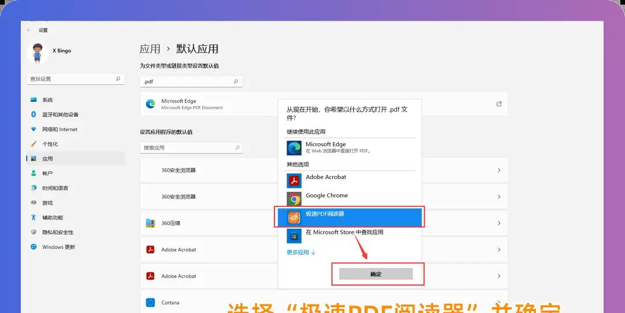Image resolution: width=625 pixels, height=313 pixels.
Task: Click the 隐私和安全性 shield icon
Action: pos(34,232)
